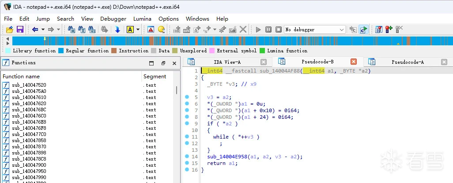Click the blue down arrow jump icon
The image size is (453, 183).
pos(117,29)
